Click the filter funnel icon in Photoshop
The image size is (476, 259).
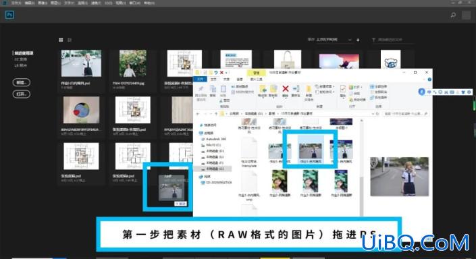coord(373,40)
